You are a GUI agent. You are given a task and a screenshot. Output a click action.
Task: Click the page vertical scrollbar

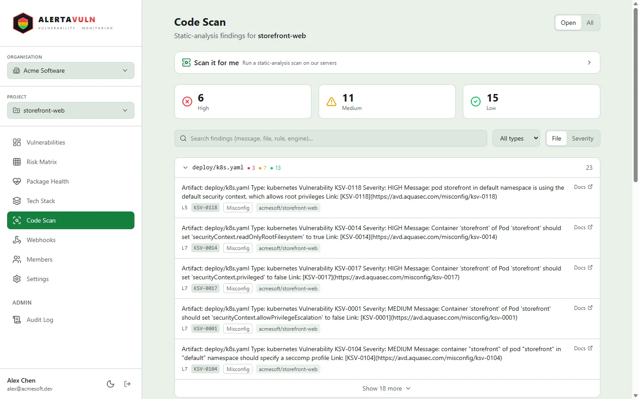(x=635, y=94)
